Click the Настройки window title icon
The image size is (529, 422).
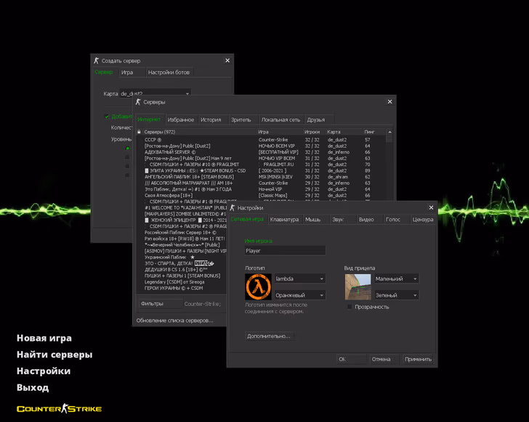coord(233,208)
